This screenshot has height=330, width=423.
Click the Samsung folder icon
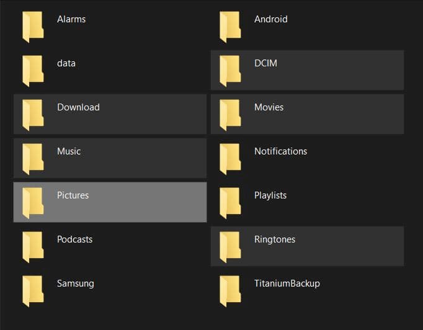pos(33,290)
